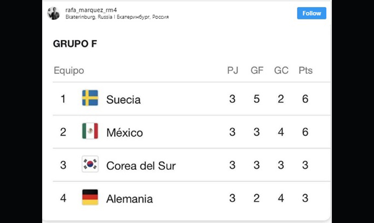Click the GC column header

[281, 70]
